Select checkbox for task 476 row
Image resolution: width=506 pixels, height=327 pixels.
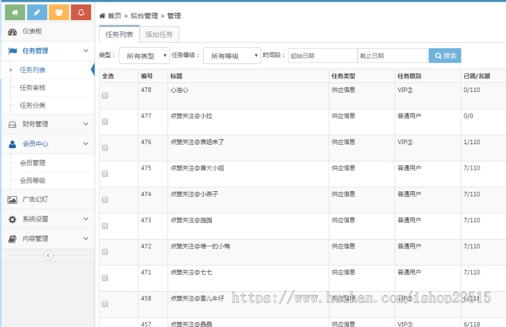click(105, 148)
